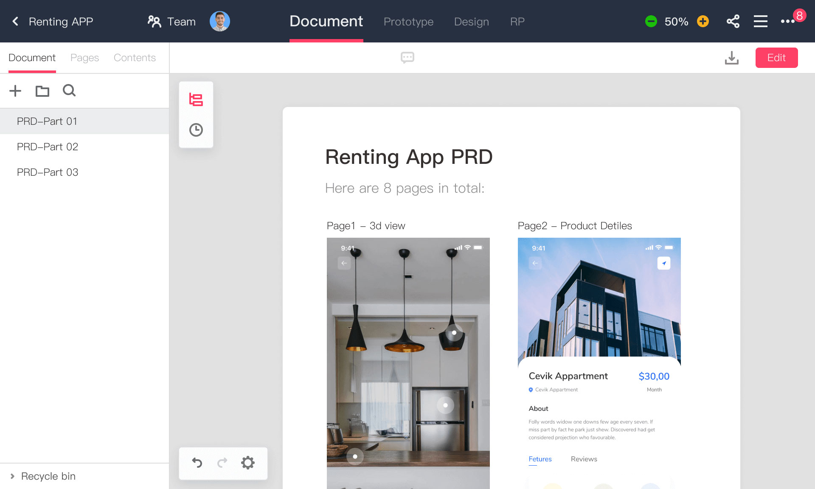Click back arrow in Page2 phone mockup

535,263
